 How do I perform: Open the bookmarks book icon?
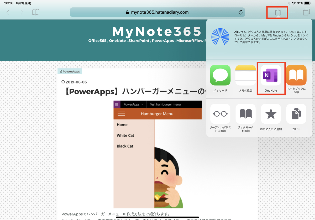click(36, 12)
